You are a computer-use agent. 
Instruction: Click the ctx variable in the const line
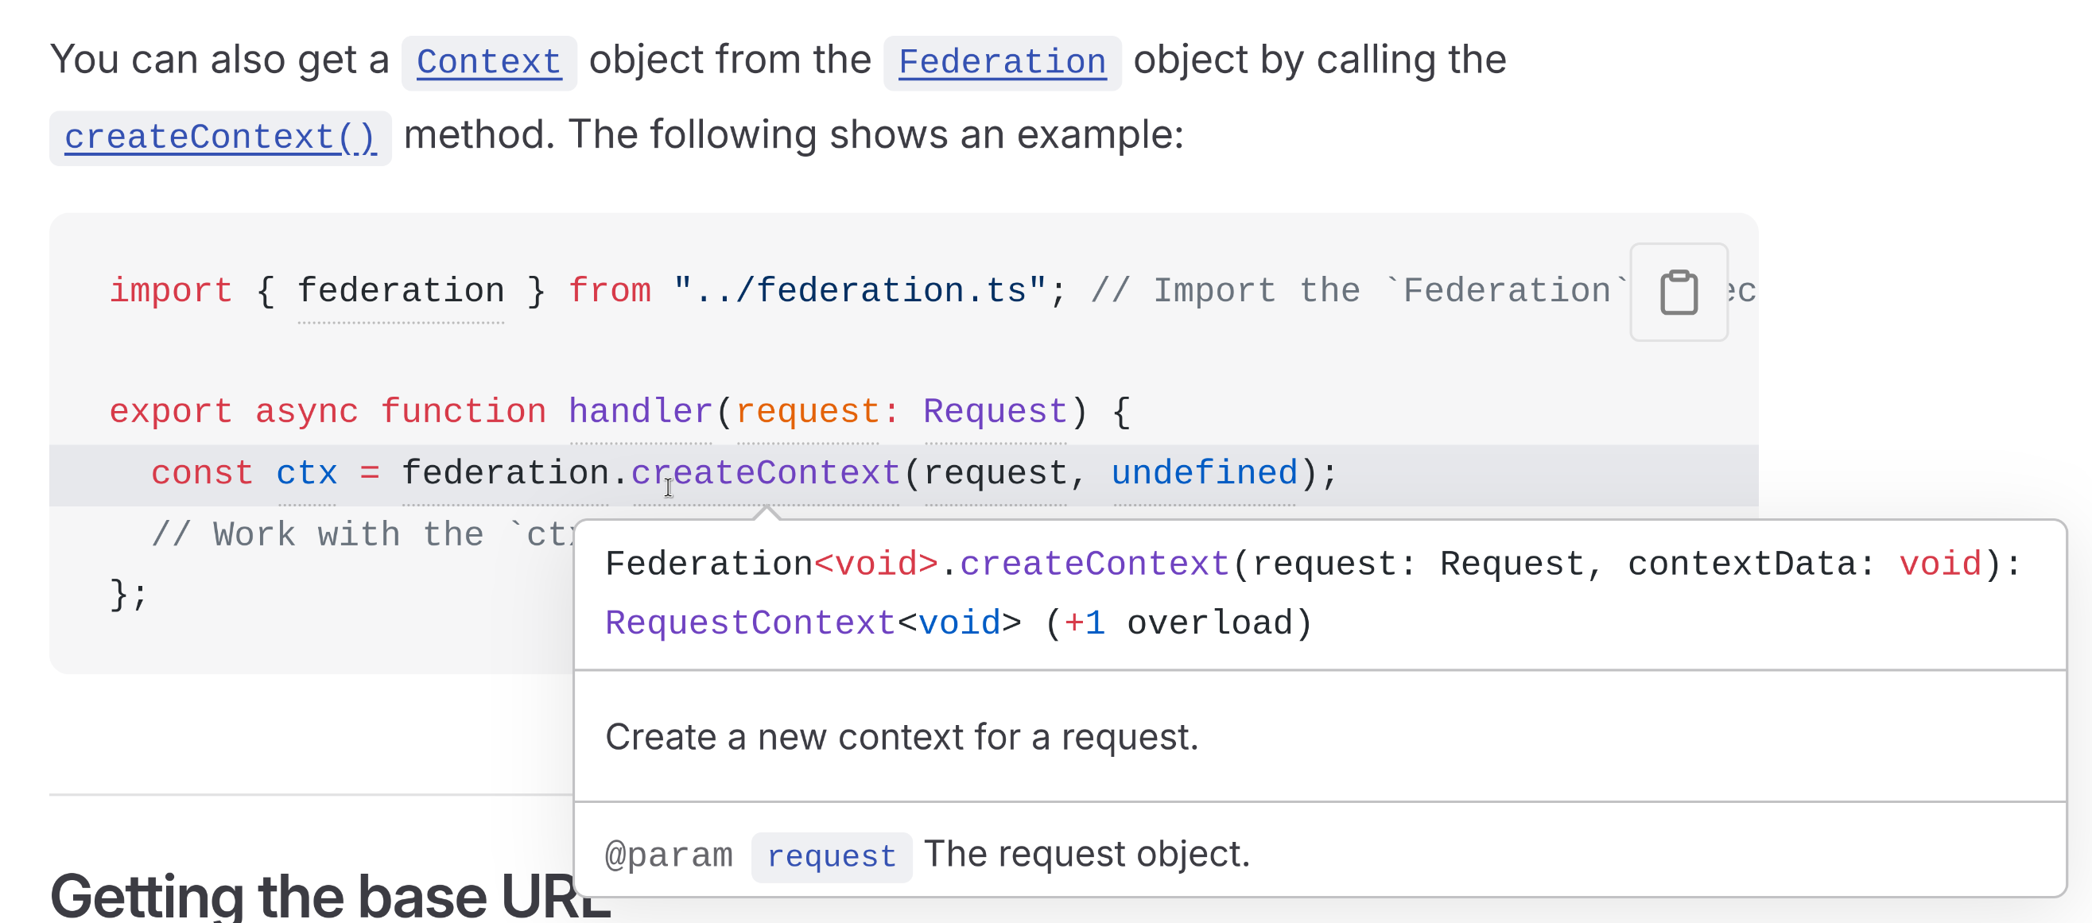[306, 473]
